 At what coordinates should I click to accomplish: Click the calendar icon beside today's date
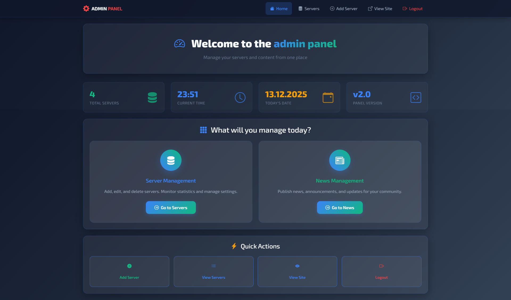tap(328, 98)
